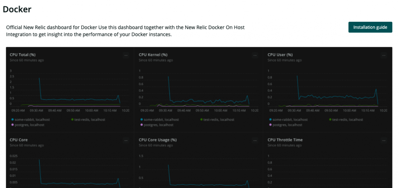Click 'Since 60 minutes ago' under CPU Kernel
Image resolution: width=399 pixels, height=188 pixels.
pyautogui.click(x=156, y=60)
